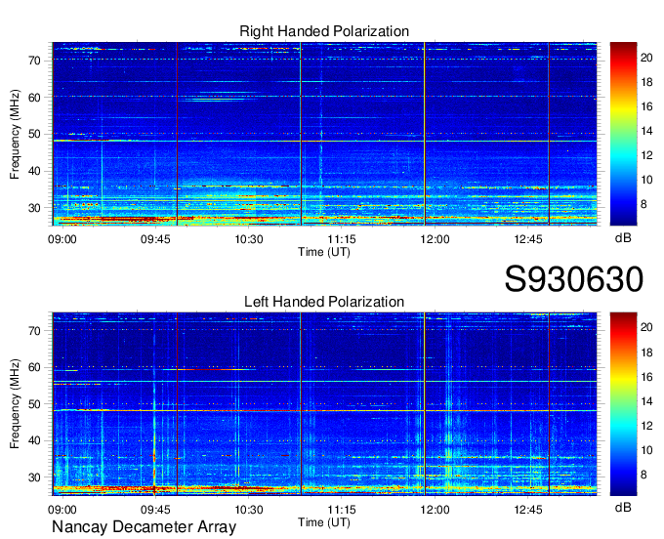Click the 70 MHz tick of Right Handed plot
This screenshot has height=539, width=664.
(35, 61)
